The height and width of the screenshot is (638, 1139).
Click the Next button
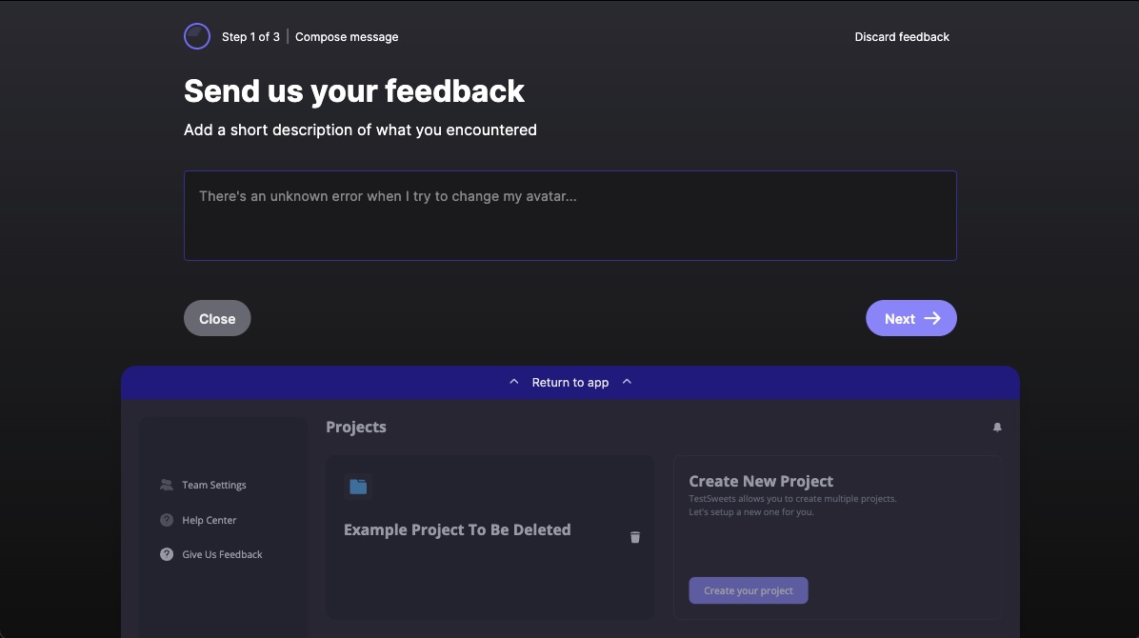910,318
